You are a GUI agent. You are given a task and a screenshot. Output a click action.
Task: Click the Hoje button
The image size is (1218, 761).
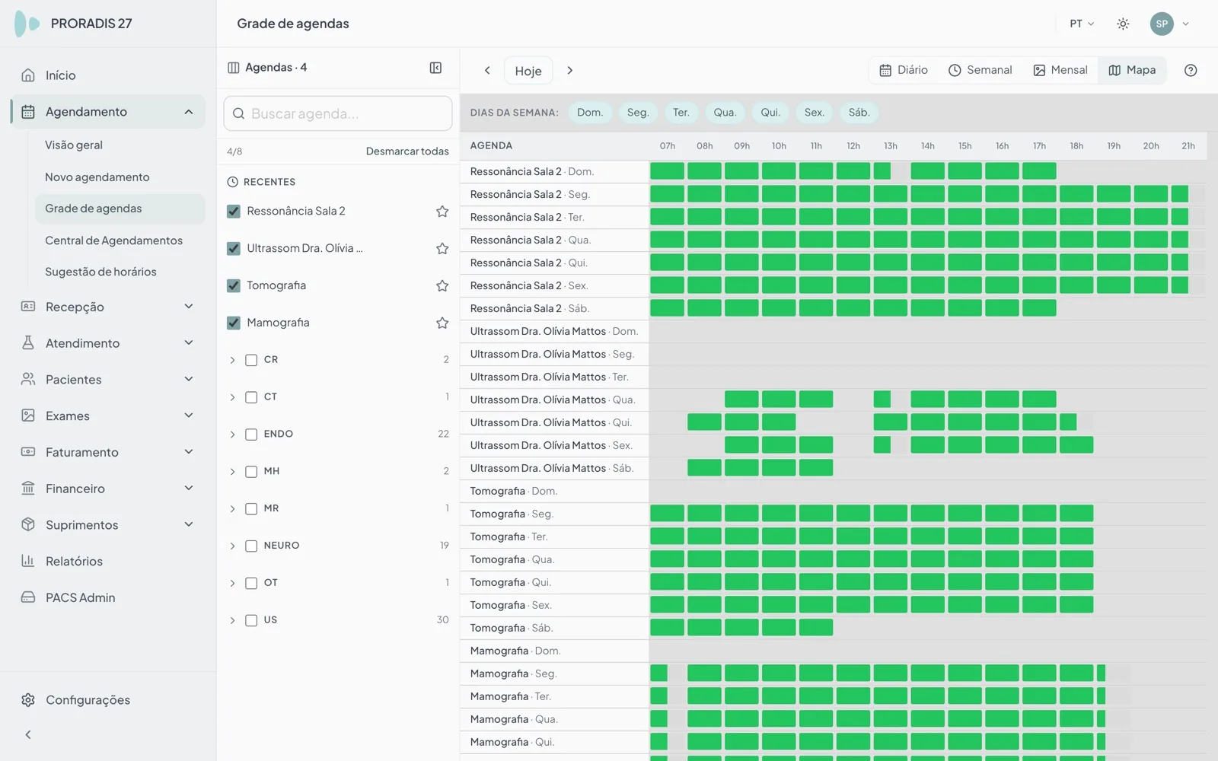pyautogui.click(x=528, y=71)
